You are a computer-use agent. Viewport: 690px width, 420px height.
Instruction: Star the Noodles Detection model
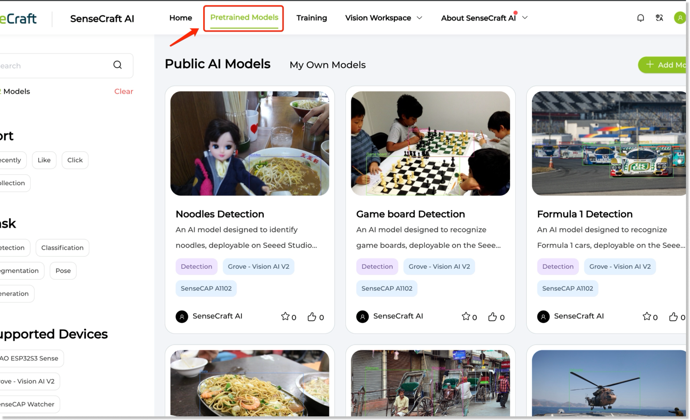click(x=285, y=316)
